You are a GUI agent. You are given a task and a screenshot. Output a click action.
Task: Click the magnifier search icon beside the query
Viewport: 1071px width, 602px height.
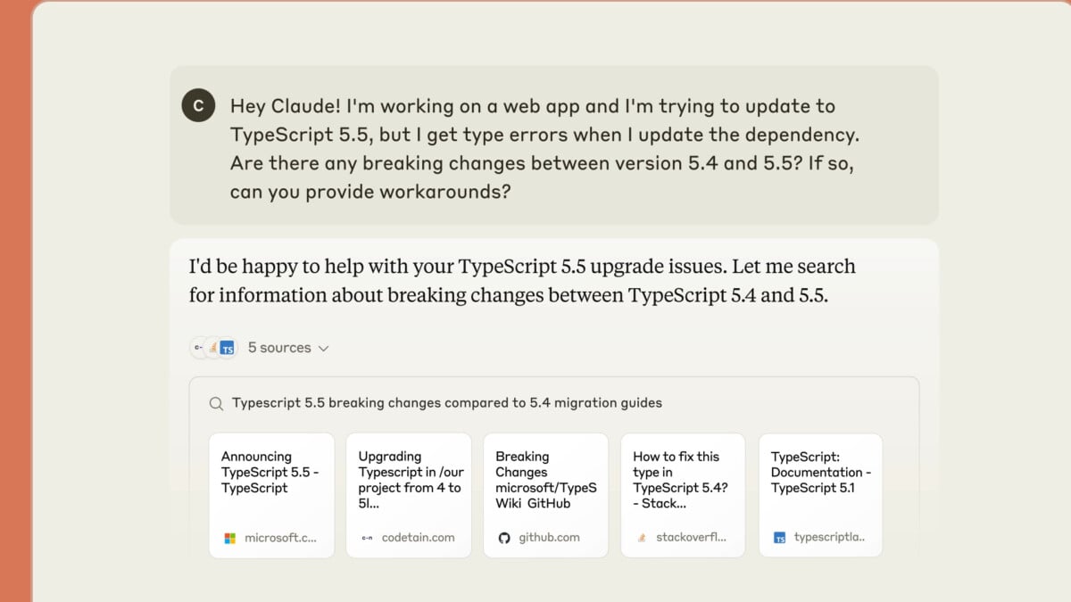click(x=216, y=403)
